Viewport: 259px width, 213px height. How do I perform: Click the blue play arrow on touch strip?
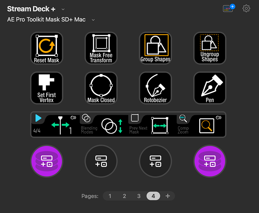pos(38,118)
